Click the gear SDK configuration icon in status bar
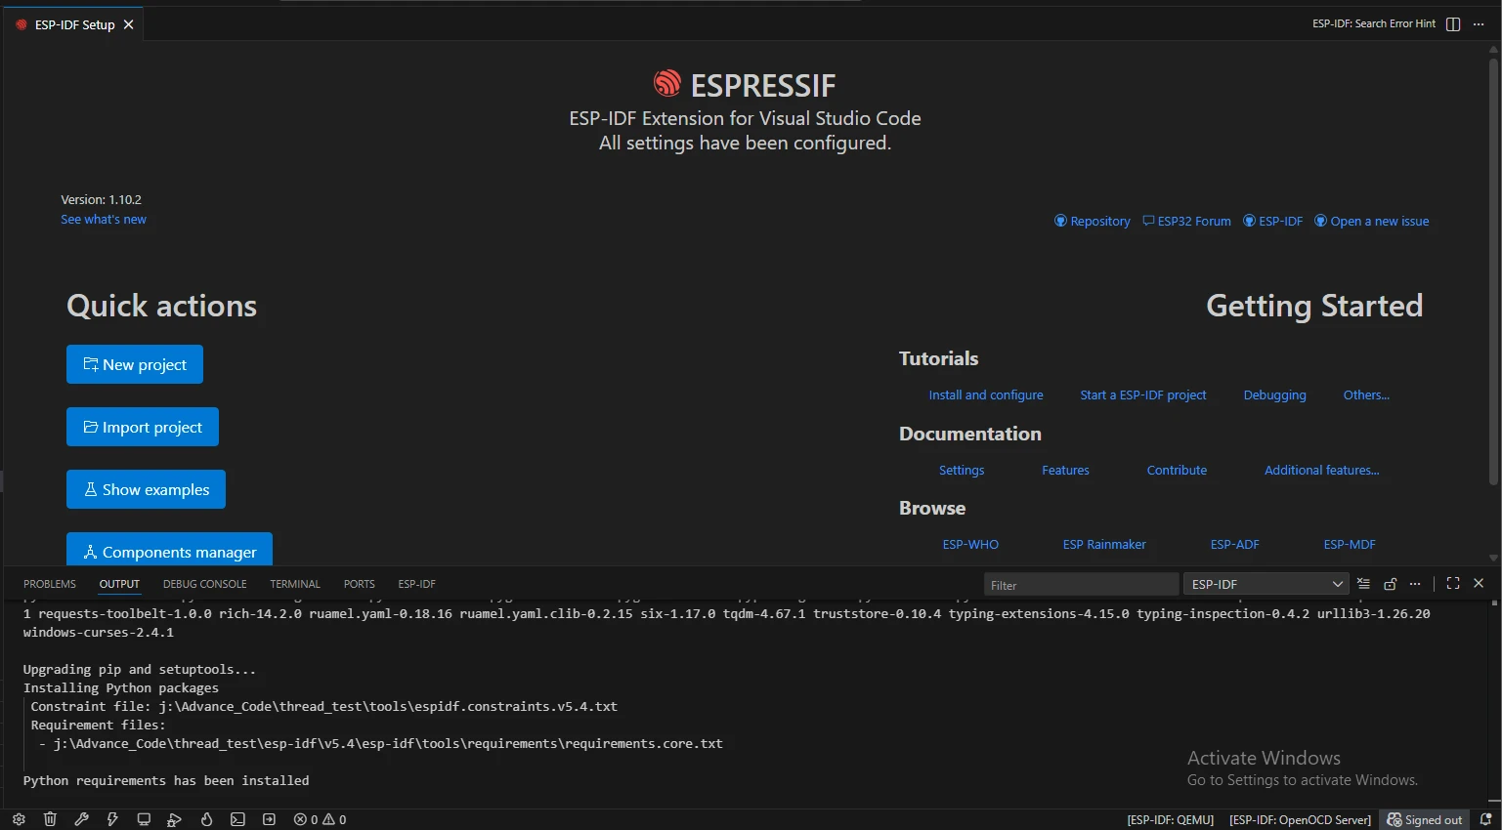 pos(19,819)
